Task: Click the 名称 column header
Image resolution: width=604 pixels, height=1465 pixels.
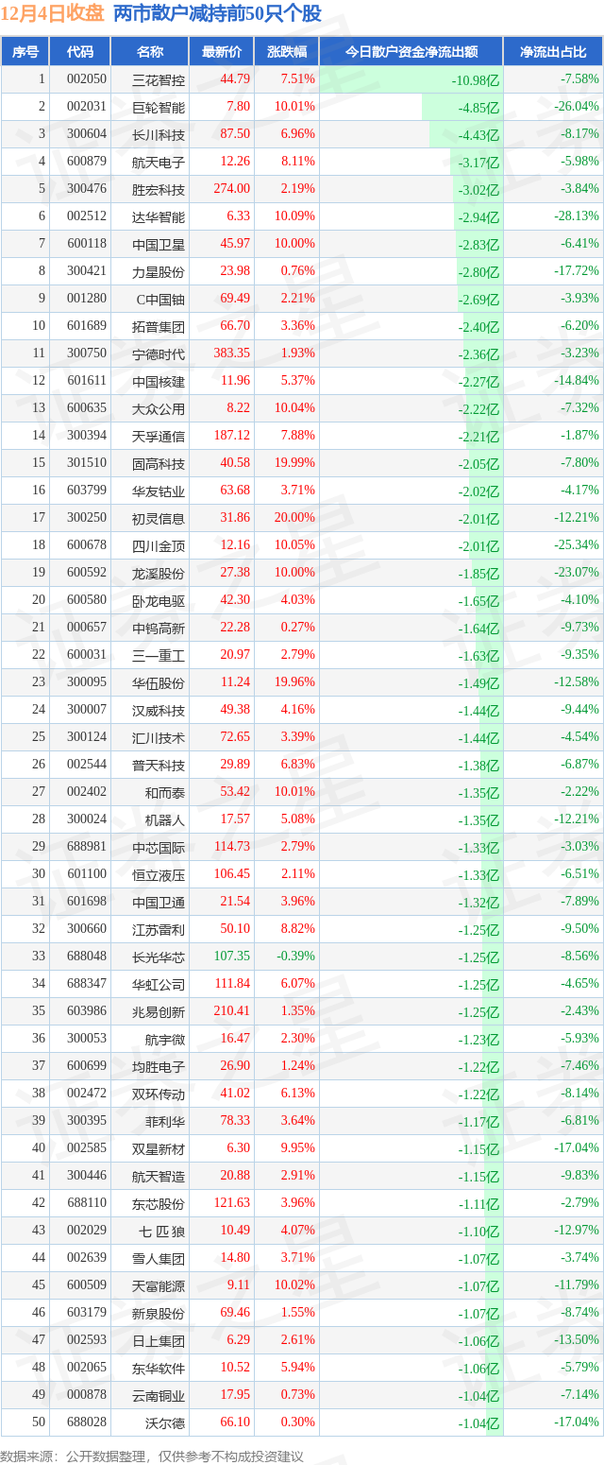Action: (149, 52)
